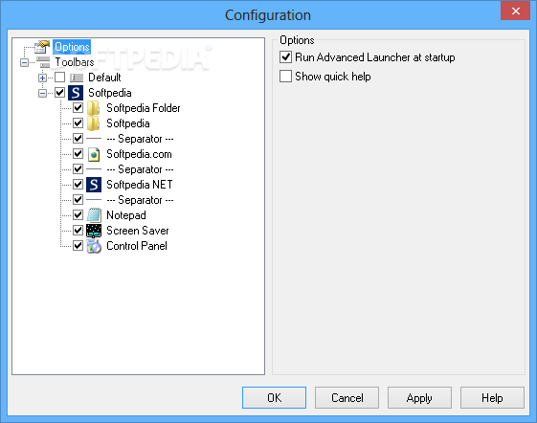The width and height of the screenshot is (537, 423).
Task: Click the Options tree node icon
Action: coord(42,47)
